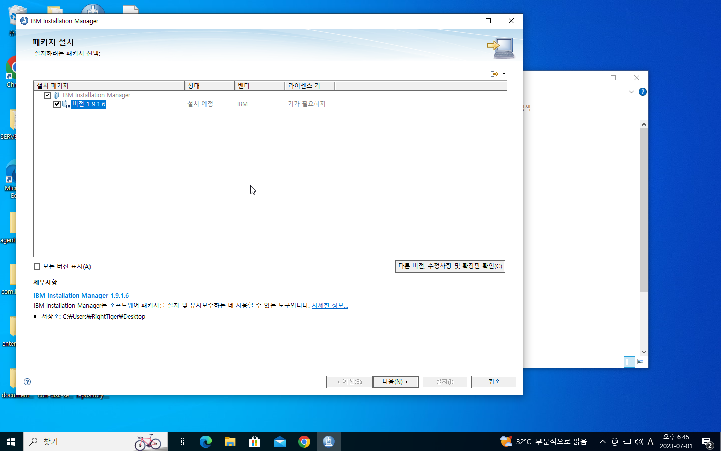Open the repository toolbar icon dropdown arrow
721x451 pixels.
[504, 74]
